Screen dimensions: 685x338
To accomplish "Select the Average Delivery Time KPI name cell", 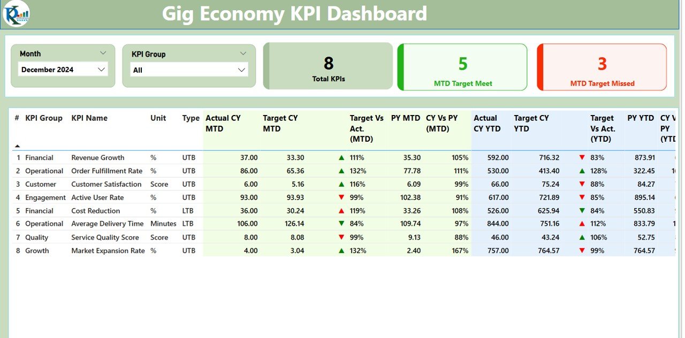I will coord(108,224).
